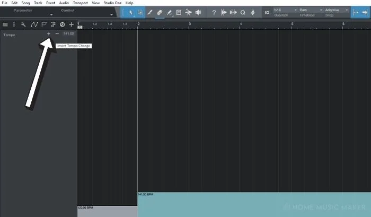Viewport: 371px width, 217px height.
Task: Open the Control dropdown arrow
Action: 111,15
